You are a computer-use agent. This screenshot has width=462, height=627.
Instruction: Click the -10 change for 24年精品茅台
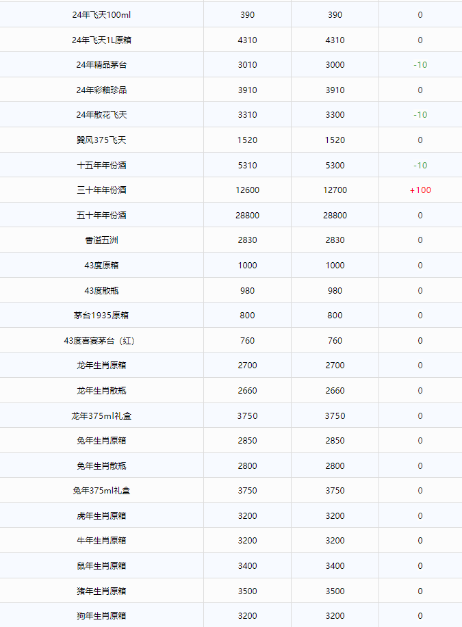(420, 65)
